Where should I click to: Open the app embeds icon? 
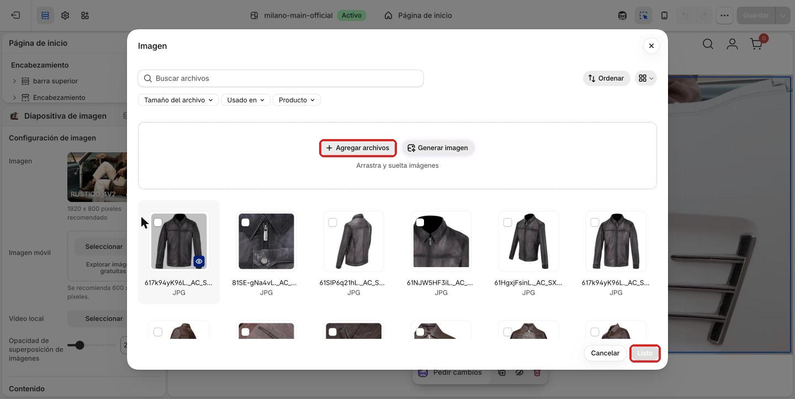tap(85, 15)
